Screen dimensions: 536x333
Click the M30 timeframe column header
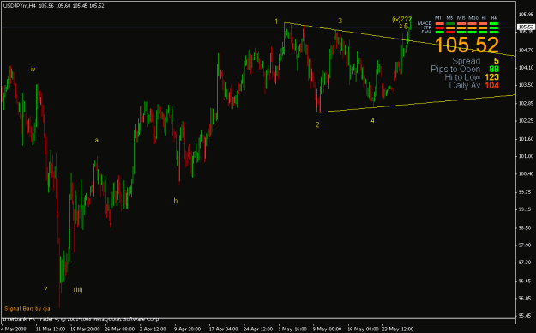click(x=473, y=18)
